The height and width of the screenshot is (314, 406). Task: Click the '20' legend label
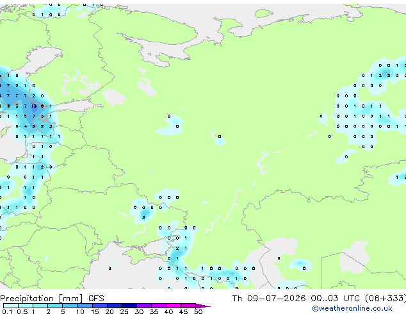[110, 311]
